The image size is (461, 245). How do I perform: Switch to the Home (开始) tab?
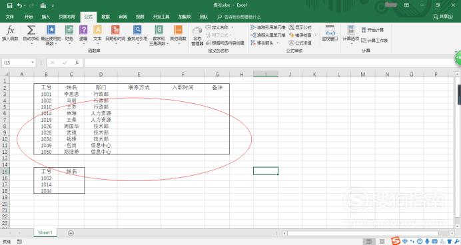coord(29,17)
